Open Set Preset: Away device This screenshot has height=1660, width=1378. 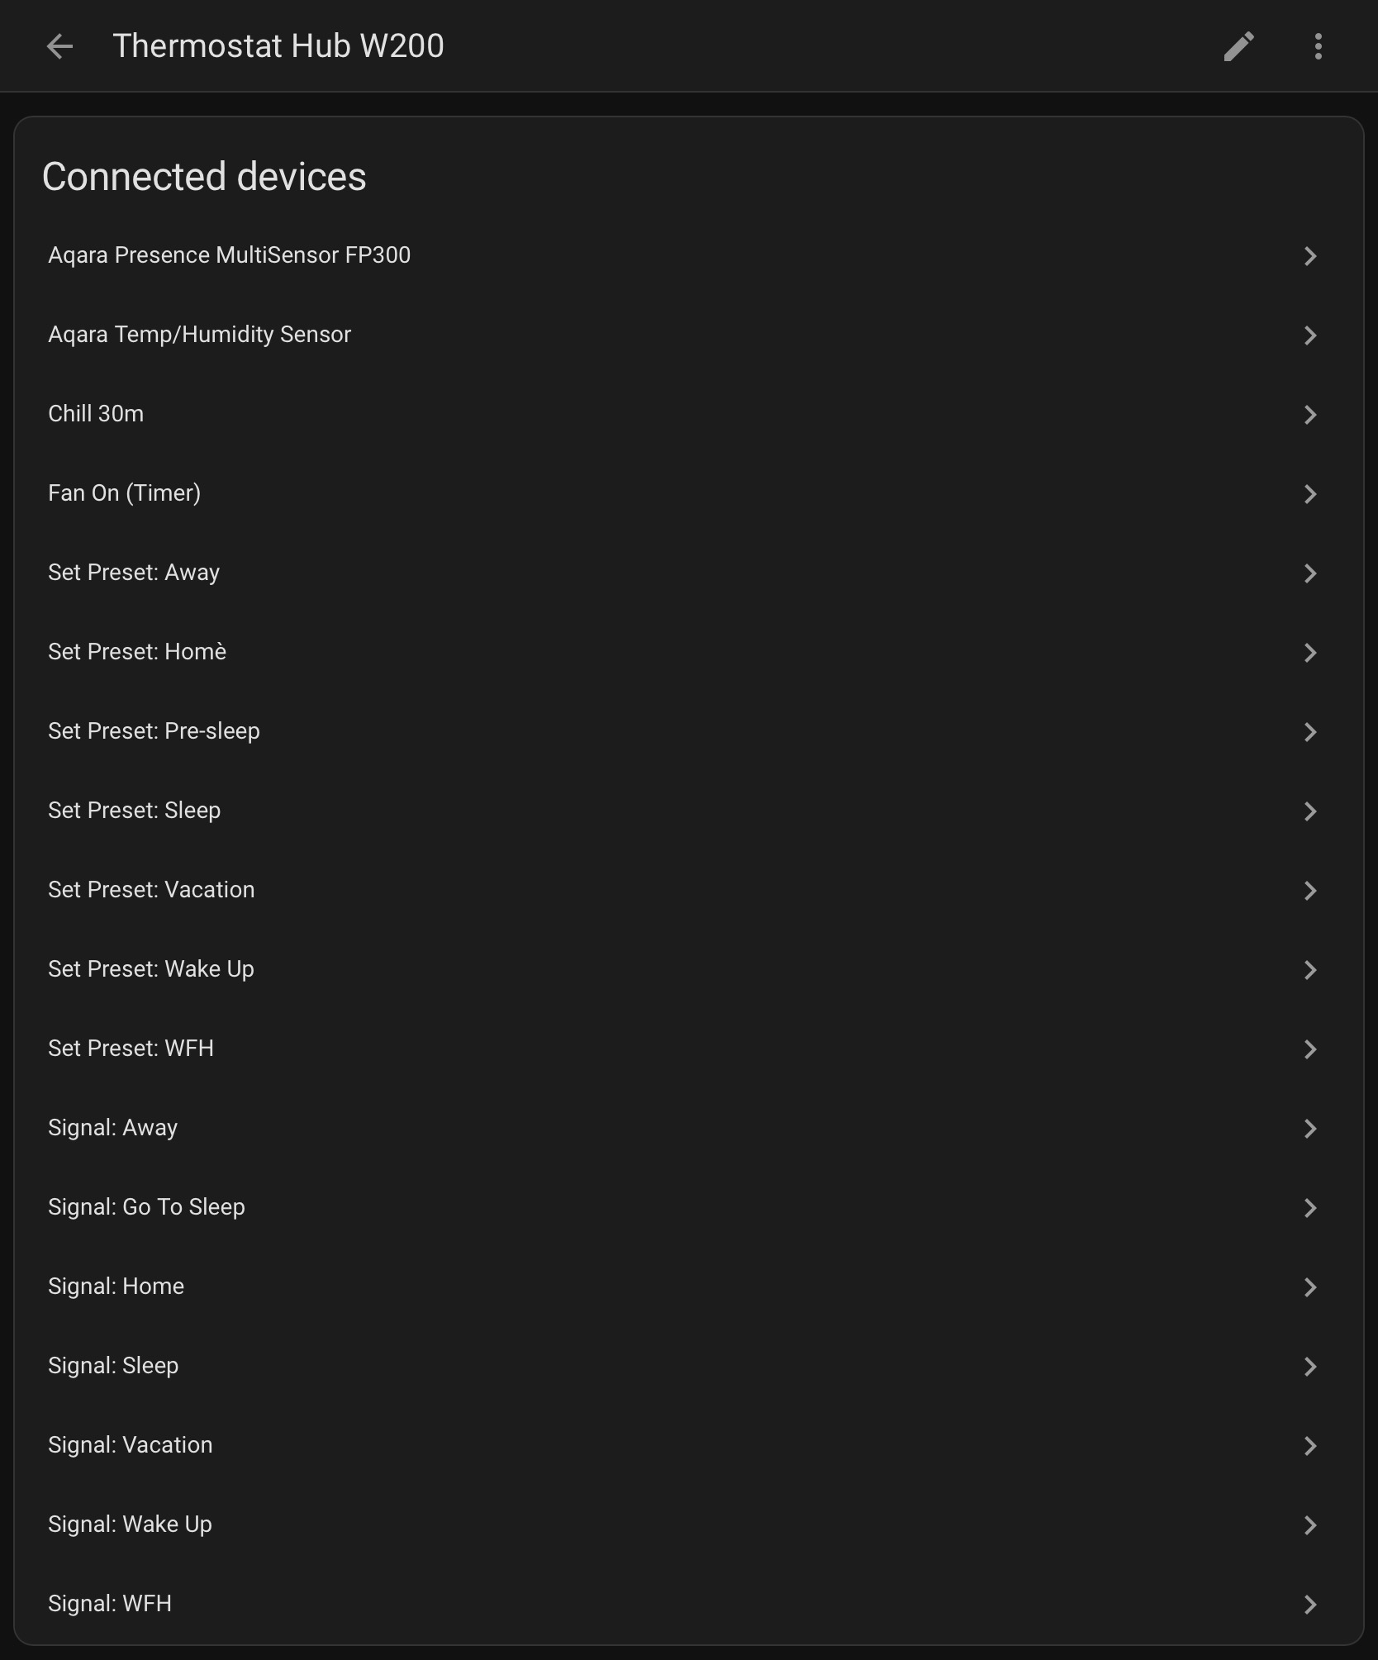(x=134, y=573)
